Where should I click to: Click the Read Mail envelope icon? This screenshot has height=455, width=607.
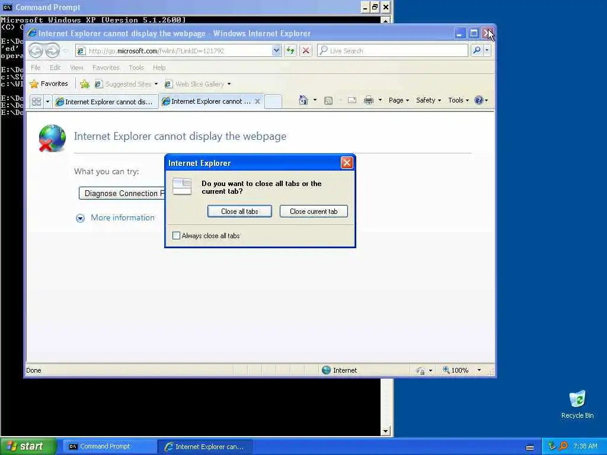click(352, 100)
